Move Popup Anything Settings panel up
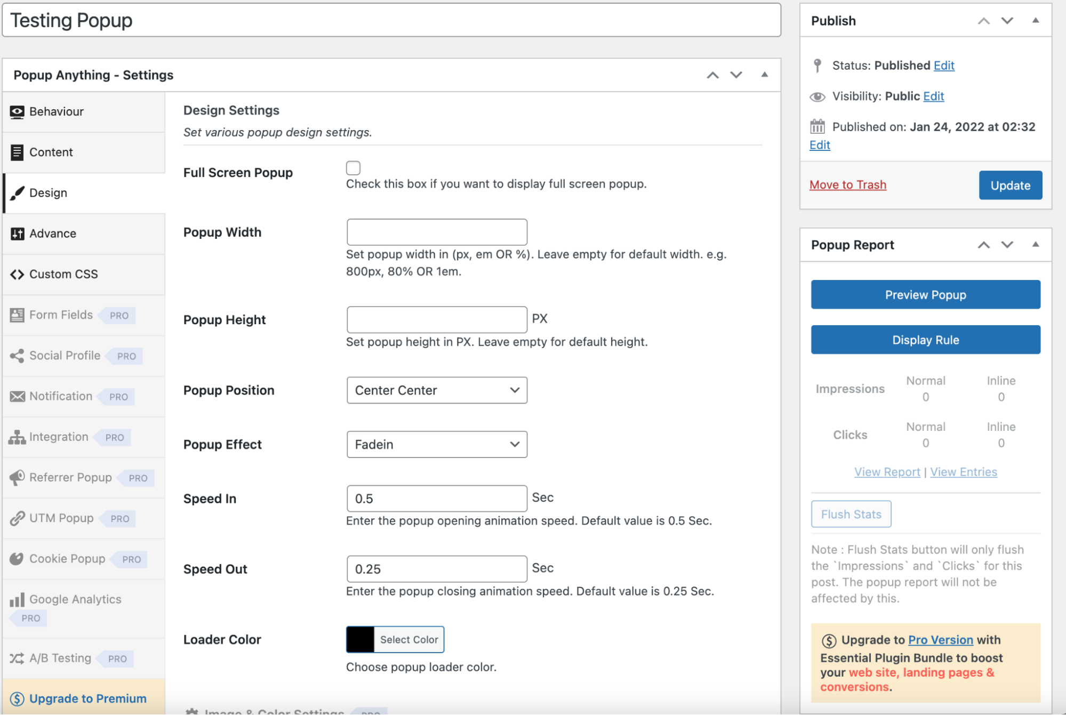The image size is (1066, 715). 713,75
